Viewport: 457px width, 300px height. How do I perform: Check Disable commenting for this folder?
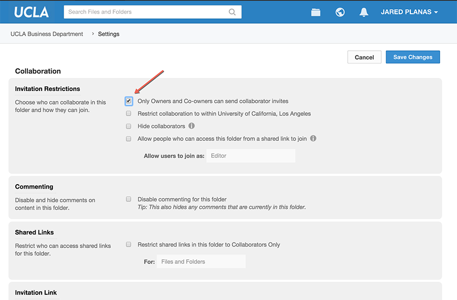[x=128, y=199]
